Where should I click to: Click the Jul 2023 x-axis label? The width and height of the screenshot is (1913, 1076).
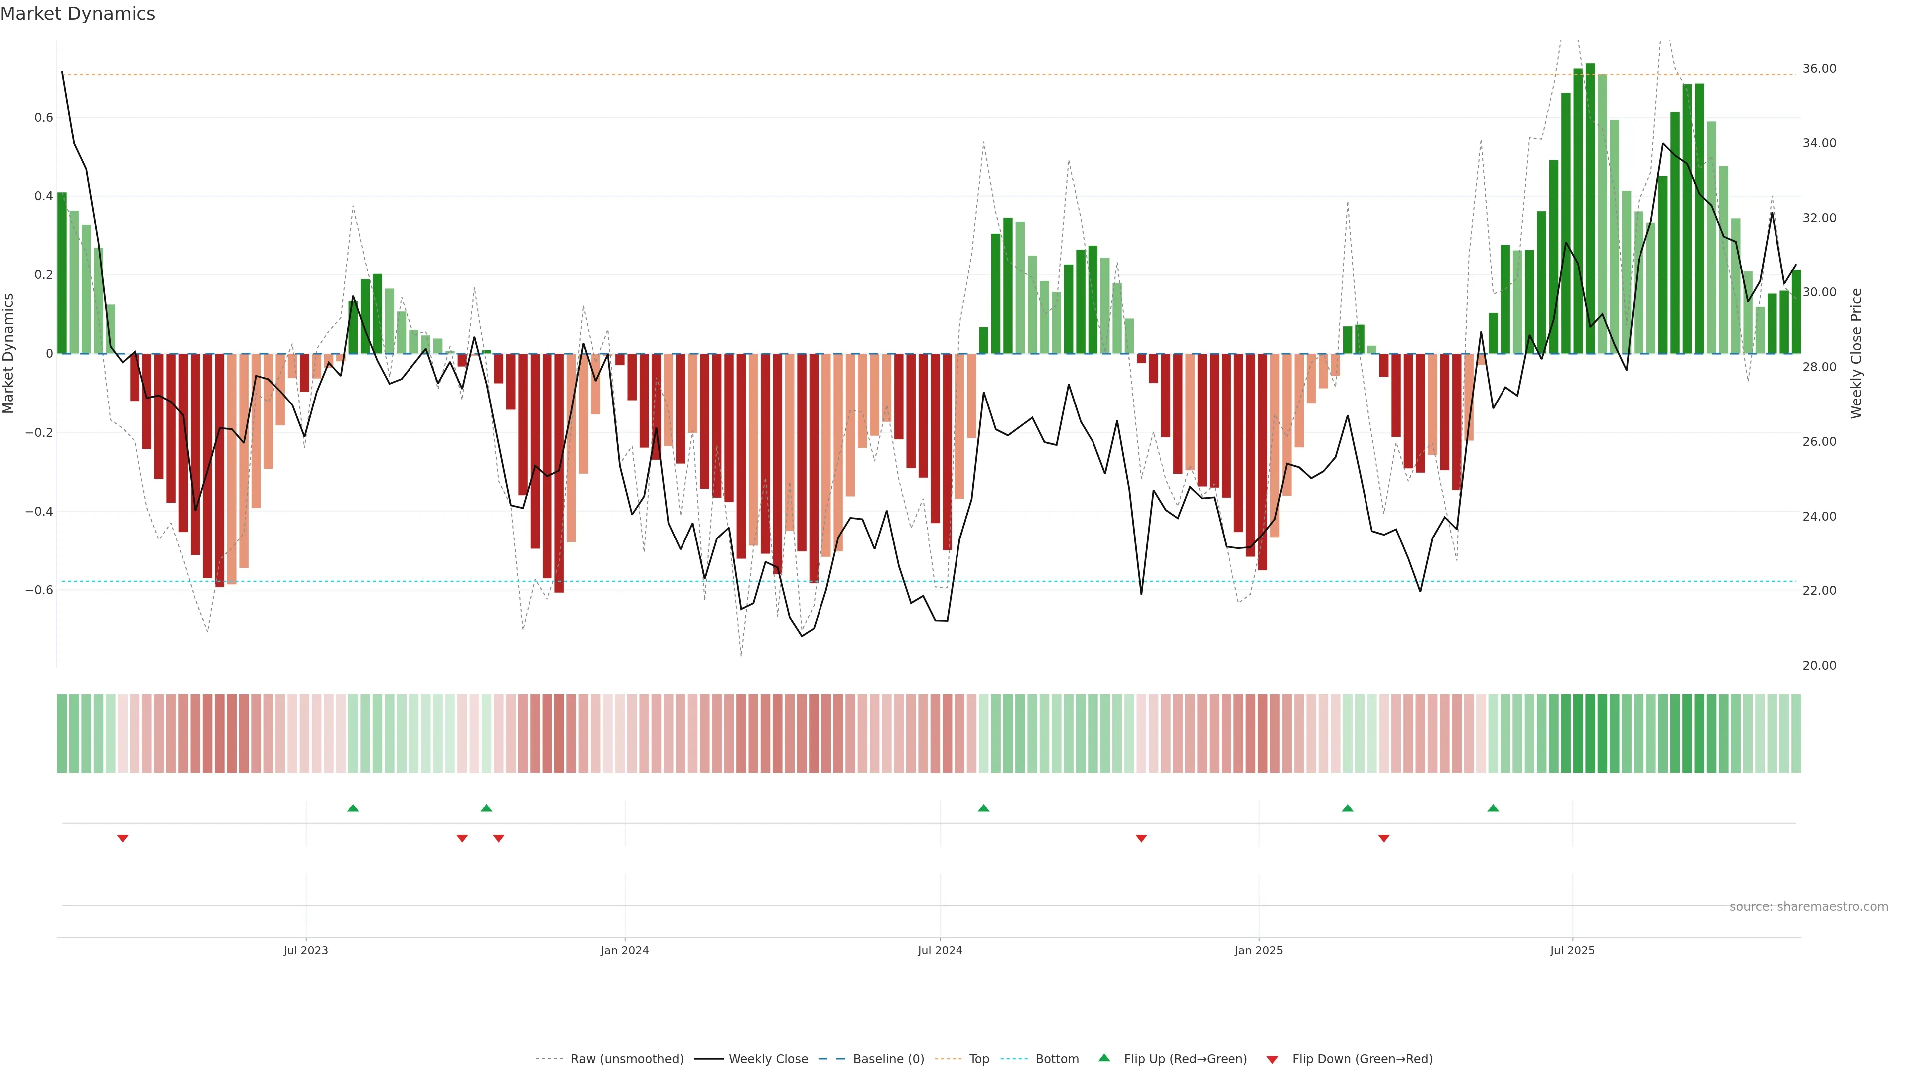click(305, 950)
